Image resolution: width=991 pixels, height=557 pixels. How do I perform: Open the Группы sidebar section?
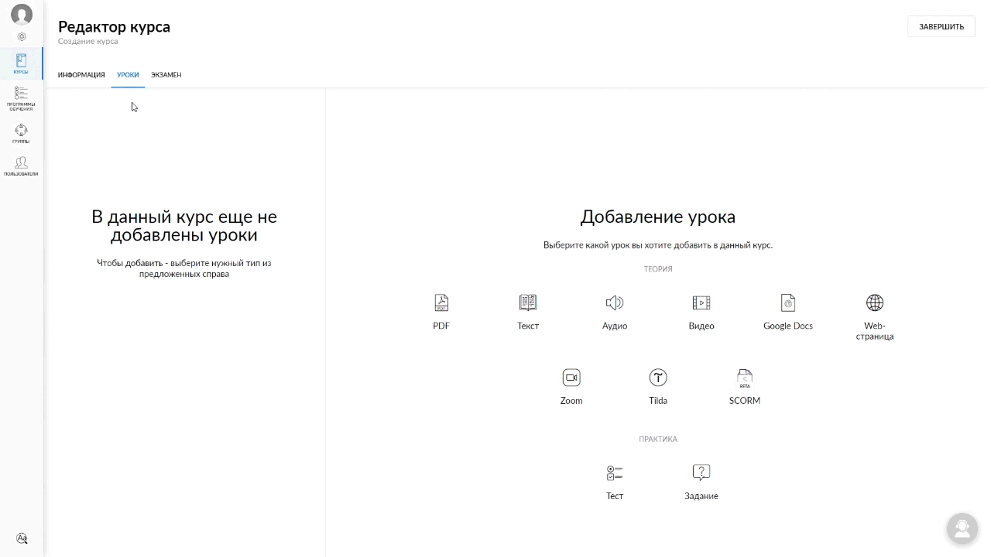(x=21, y=134)
